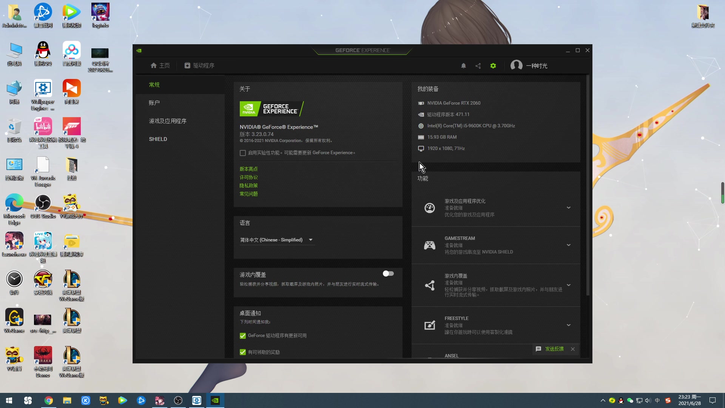Open the action center notification icon
The height and width of the screenshot is (408, 725).
713,400
